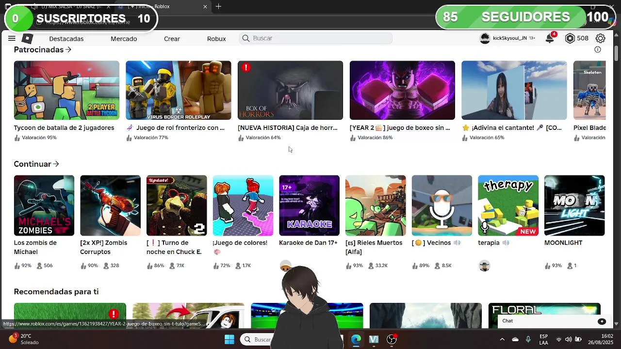Screen dimensions: 621x349
Task: Click the microphone icon in system tray
Action: click(x=528, y=339)
